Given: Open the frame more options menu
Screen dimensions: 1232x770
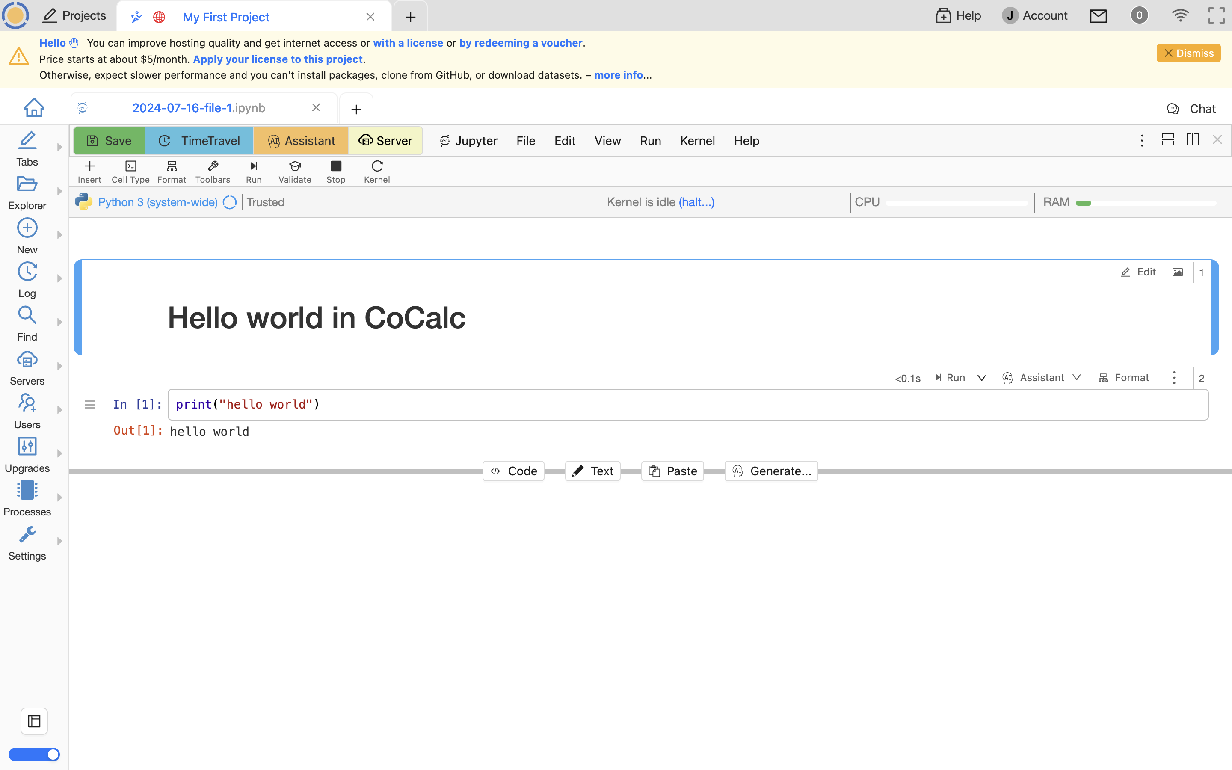Looking at the screenshot, I should click(1142, 140).
